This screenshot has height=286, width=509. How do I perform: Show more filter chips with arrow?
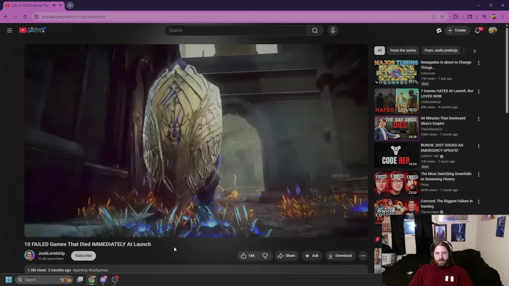click(474, 51)
